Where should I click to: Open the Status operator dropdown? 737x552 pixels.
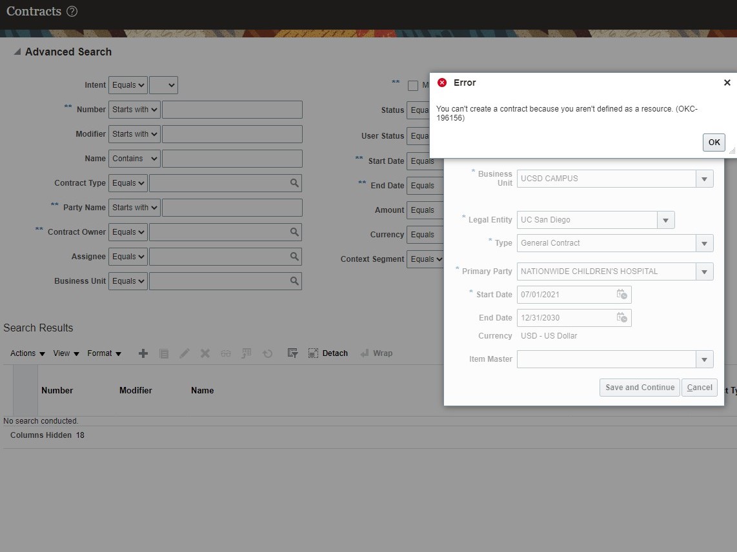418,110
